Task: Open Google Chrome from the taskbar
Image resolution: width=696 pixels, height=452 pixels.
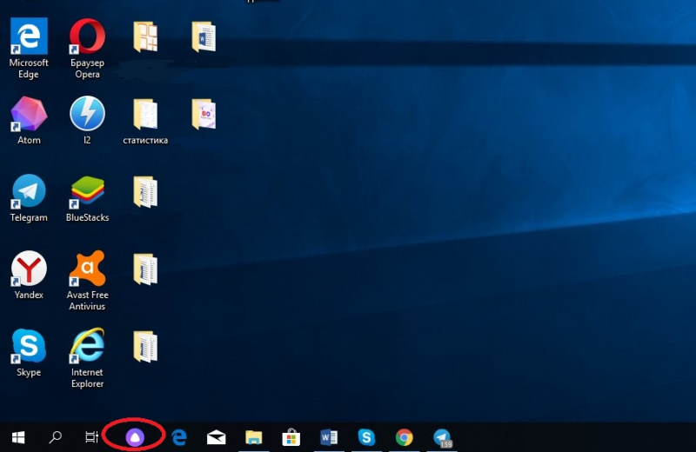Action: 404,437
